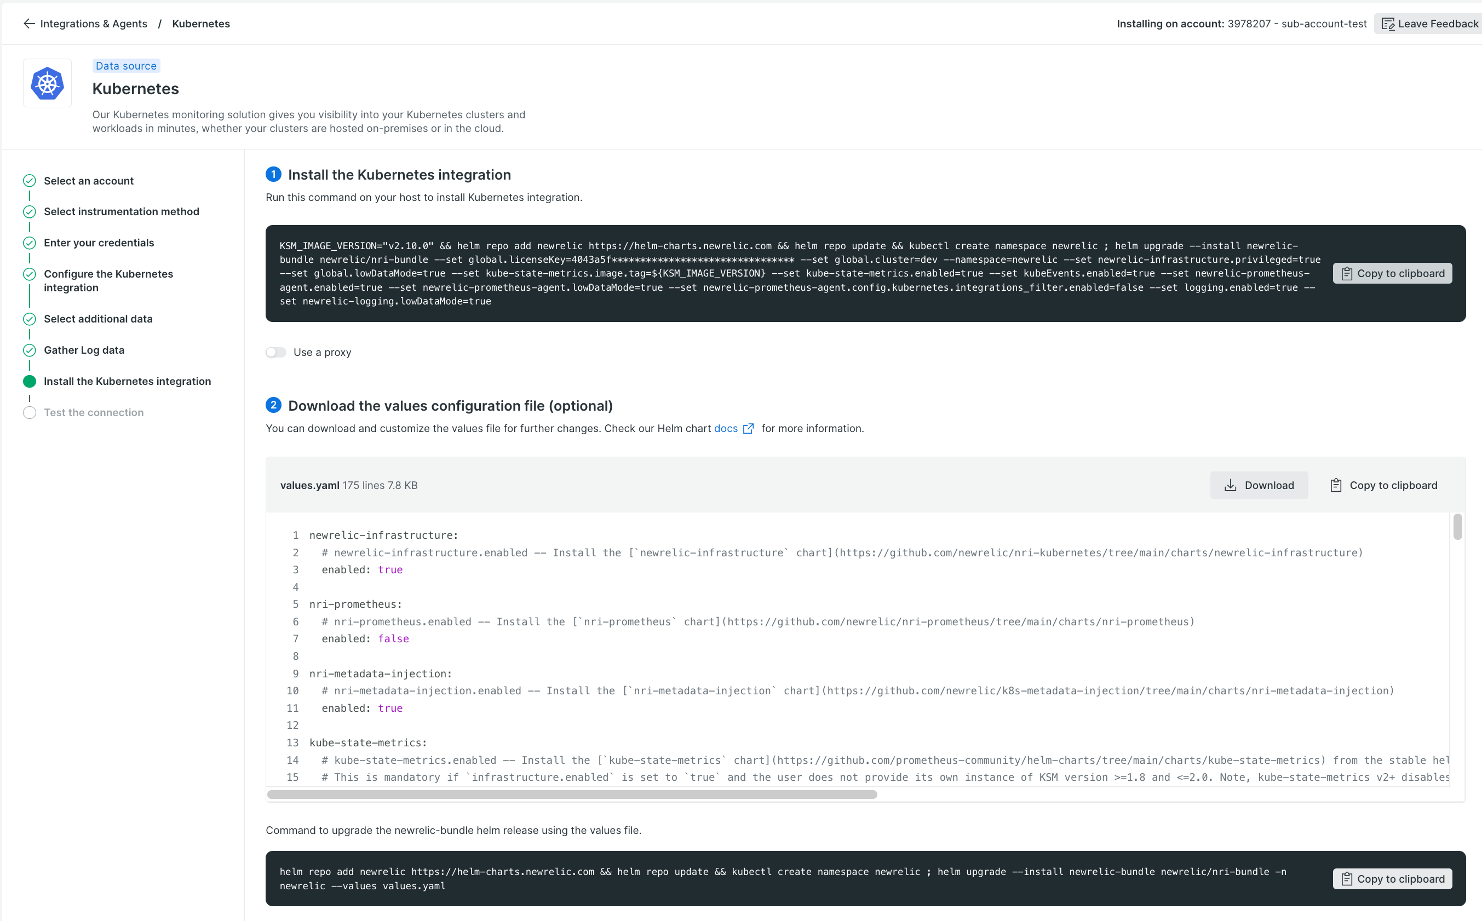Image resolution: width=1482 pixels, height=921 pixels.
Task: Click the external link icon beside docs
Action: click(749, 428)
